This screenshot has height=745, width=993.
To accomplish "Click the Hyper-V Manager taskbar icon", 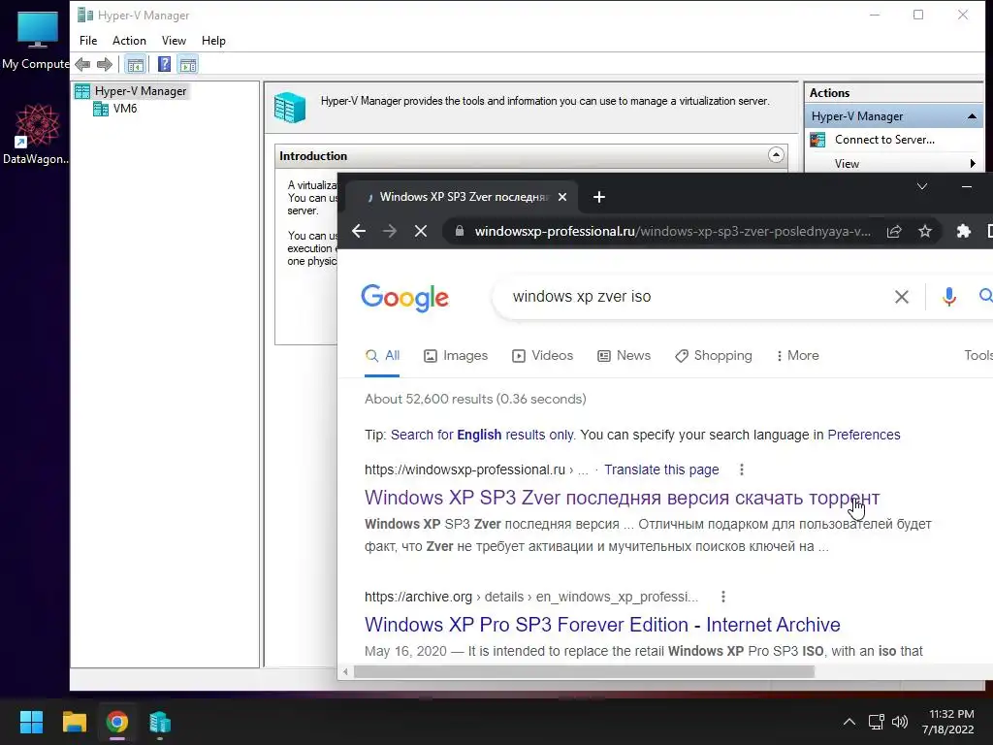I will 160,722.
